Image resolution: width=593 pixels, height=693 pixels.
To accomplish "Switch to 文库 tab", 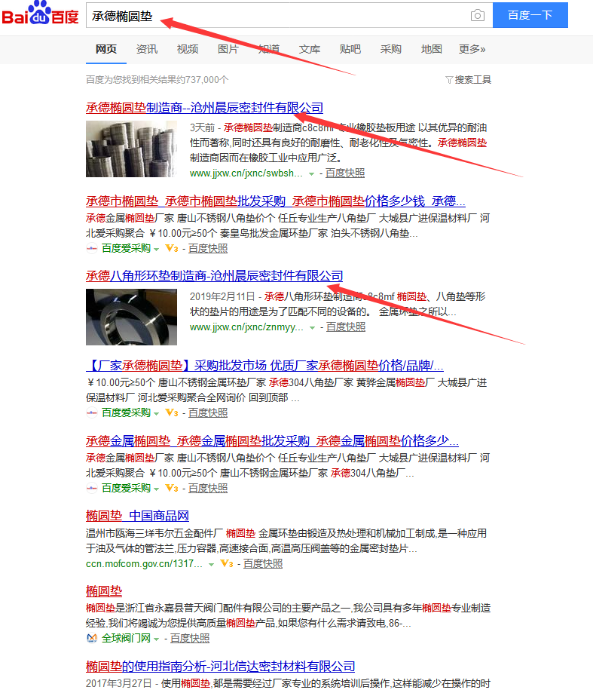I will click(x=310, y=49).
